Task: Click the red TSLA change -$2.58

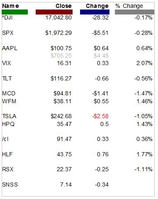Action: tap(100, 116)
